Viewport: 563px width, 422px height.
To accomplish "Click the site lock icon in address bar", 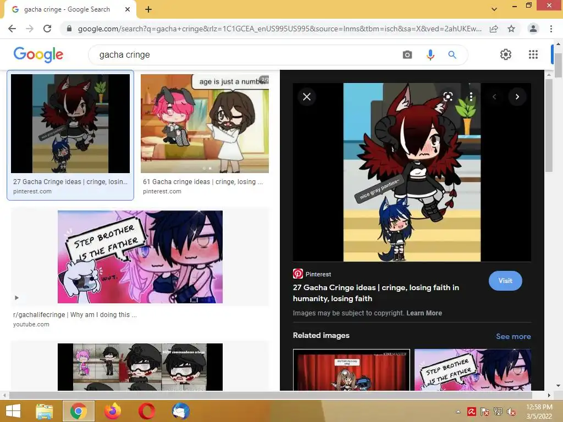I will (x=69, y=29).
